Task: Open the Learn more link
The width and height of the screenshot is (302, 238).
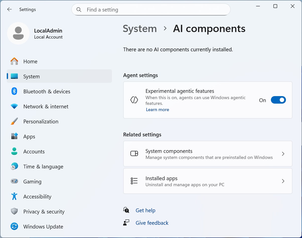Action: coord(158,110)
